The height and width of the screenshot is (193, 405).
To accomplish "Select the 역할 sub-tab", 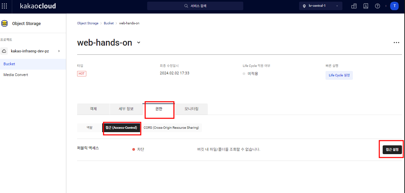I will 90,127.
